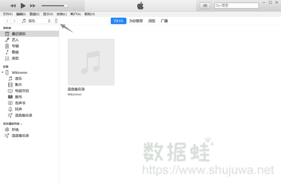Open the 音乐 media type dropdown

pyautogui.click(x=36, y=21)
